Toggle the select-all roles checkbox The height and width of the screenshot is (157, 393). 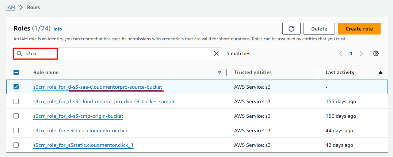16,72
